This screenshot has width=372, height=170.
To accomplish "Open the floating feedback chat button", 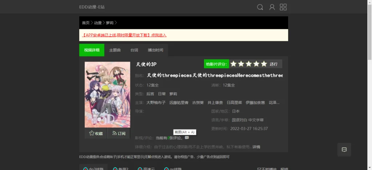I will 344,149.
